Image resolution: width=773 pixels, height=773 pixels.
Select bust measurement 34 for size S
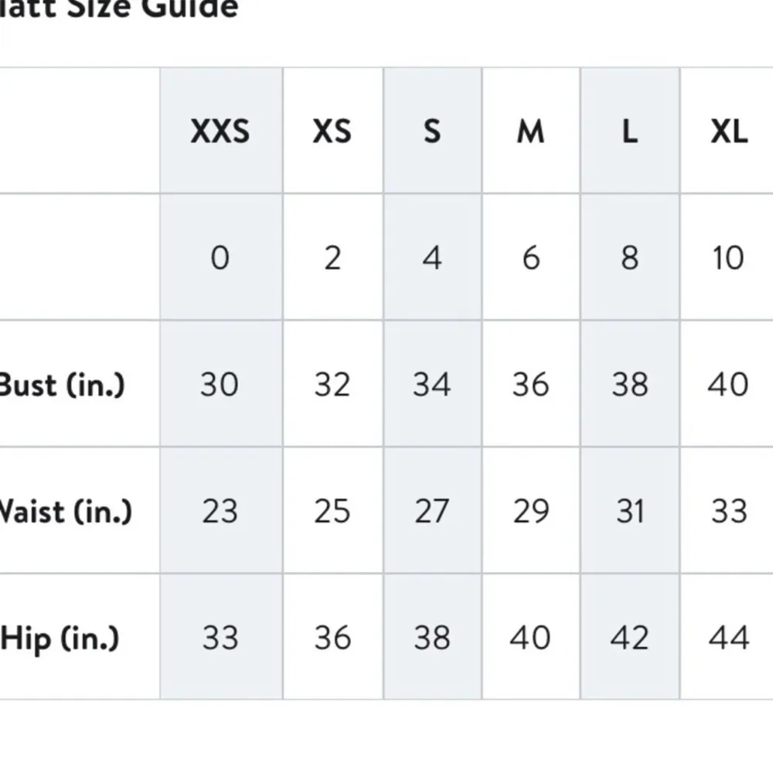432,384
